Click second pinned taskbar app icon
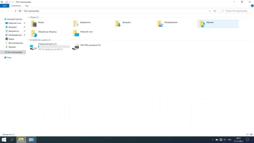The height and width of the screenshot is (143, 254). (x=31, y=139)
